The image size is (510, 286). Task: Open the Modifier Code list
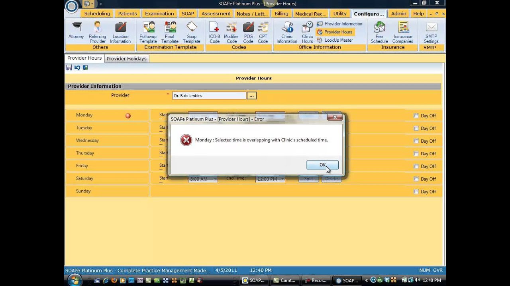click(232, 32)
